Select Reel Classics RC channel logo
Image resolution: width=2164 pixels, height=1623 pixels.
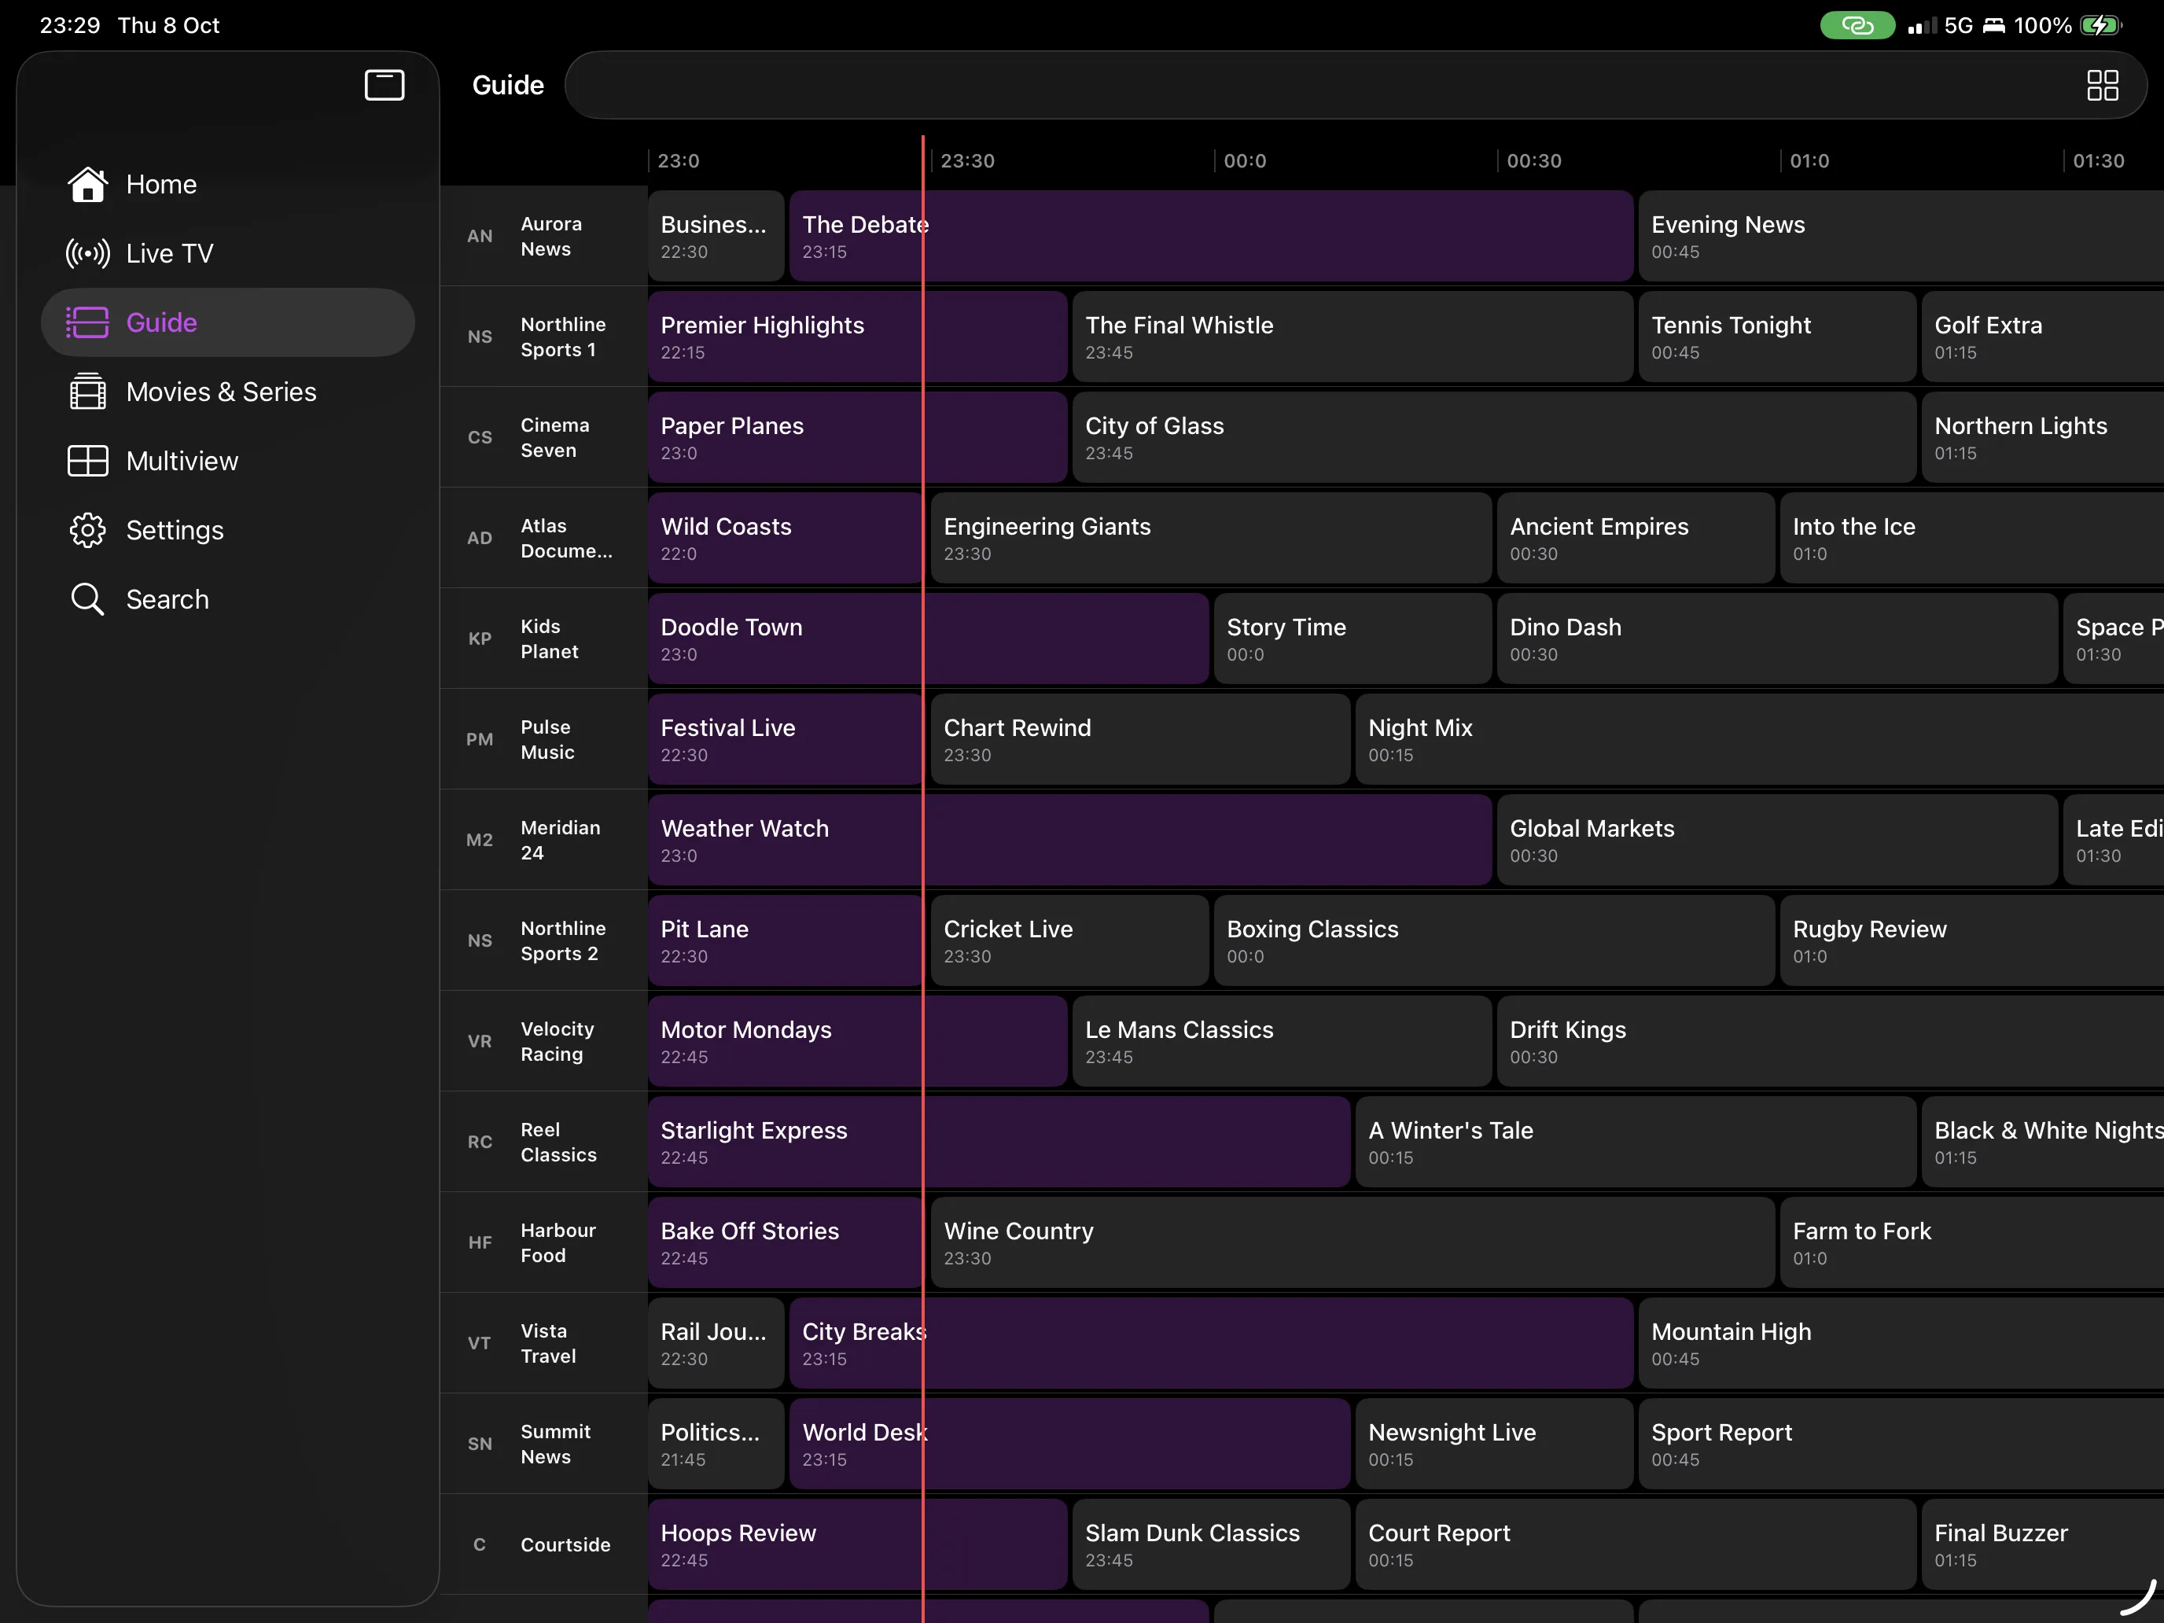[480, 1142]
